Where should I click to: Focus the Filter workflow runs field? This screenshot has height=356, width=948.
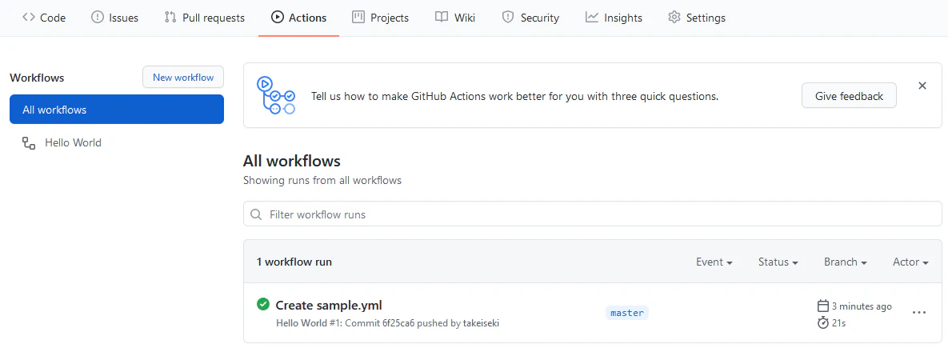point(593,214)
